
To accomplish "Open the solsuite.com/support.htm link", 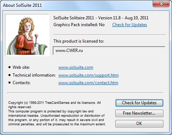I will [x=89, y=75].
